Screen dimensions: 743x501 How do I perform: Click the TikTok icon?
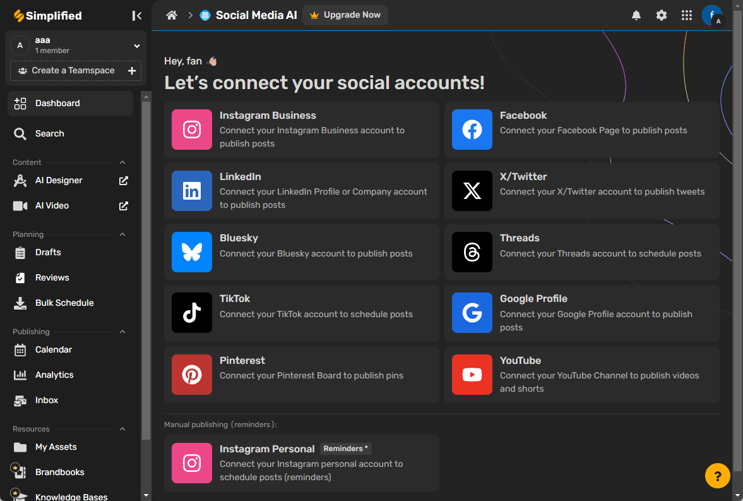click(x=191, y=313)
